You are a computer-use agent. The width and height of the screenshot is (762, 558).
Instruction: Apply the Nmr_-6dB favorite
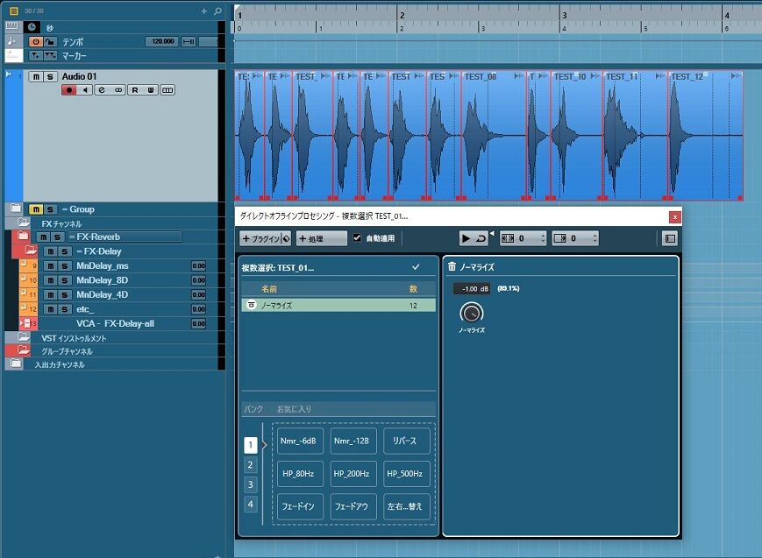(300, 441)
